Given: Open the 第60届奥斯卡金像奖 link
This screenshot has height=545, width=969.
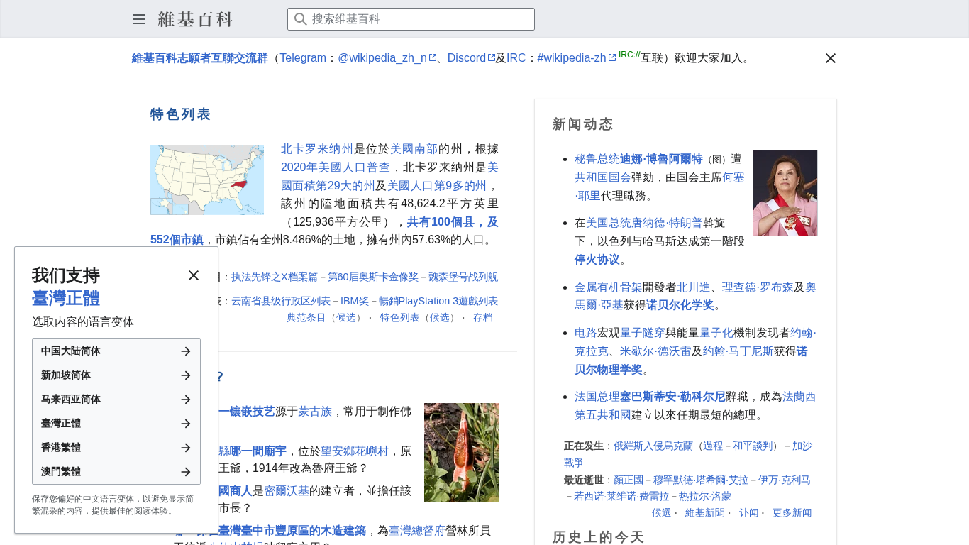Looking at the screenshot, I should click(373, 277).
